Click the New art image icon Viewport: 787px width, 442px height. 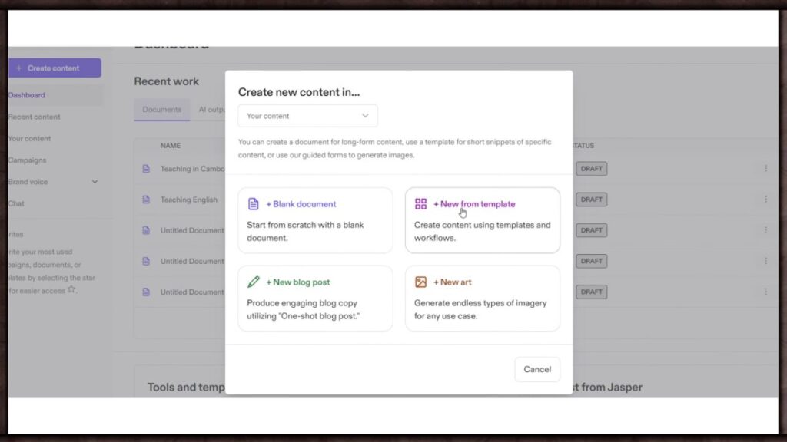click(420, 282)
